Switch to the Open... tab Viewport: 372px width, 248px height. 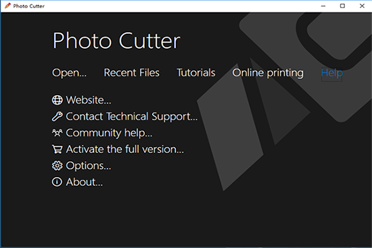point(69,72)
